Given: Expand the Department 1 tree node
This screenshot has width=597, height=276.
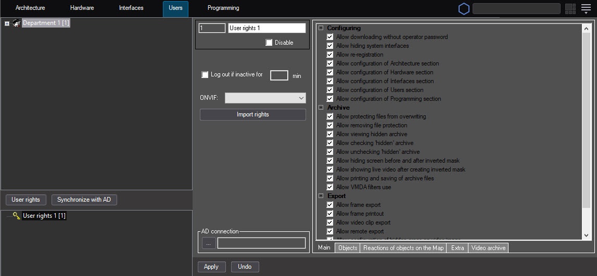Looking at the screenshot, I should [7, 23].
